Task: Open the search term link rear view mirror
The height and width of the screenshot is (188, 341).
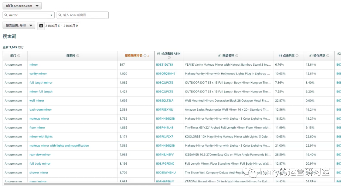Action: pyautogui.click(x=40, y=155)
